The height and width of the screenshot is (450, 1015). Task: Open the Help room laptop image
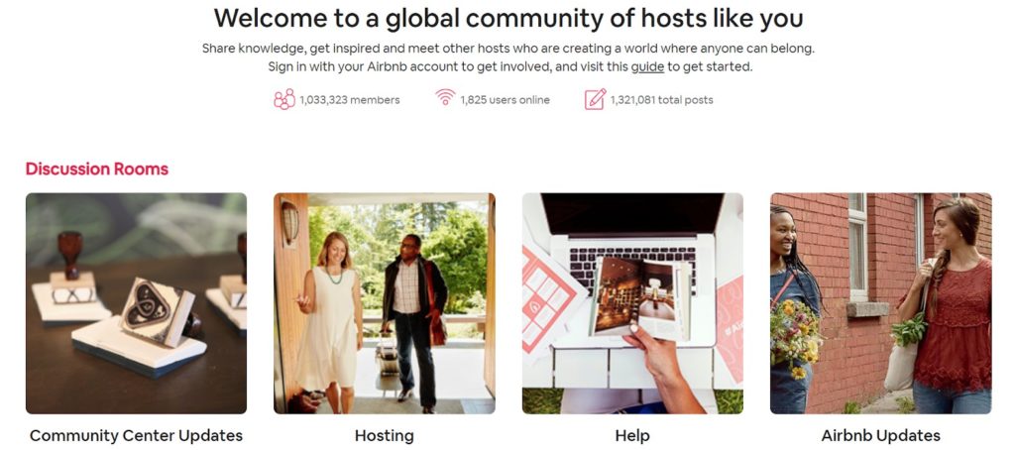tap(632, 303)
